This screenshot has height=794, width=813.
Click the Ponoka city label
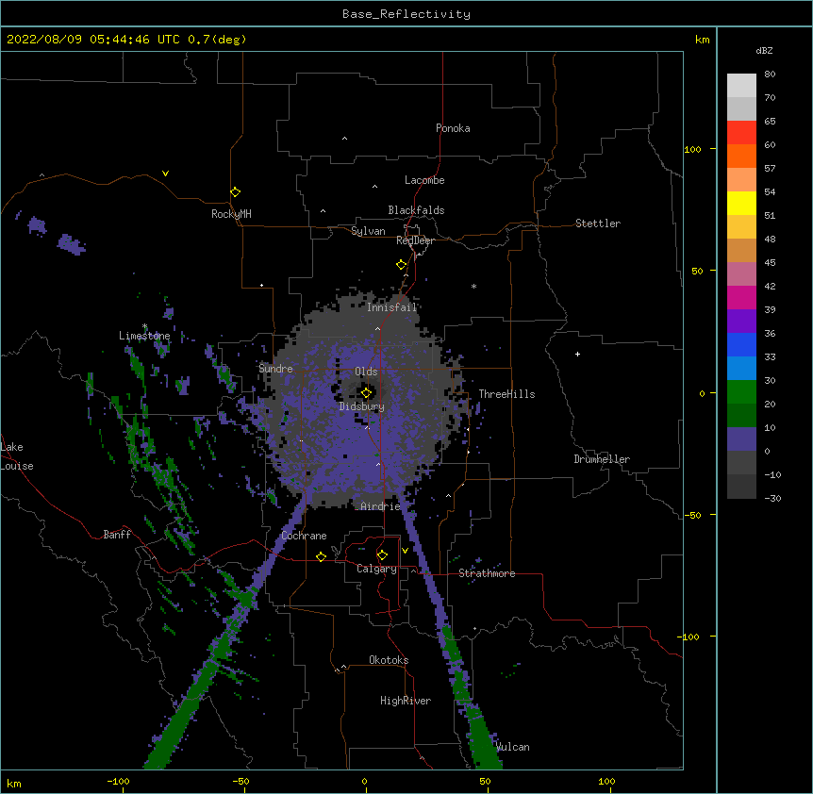[453, 128]
